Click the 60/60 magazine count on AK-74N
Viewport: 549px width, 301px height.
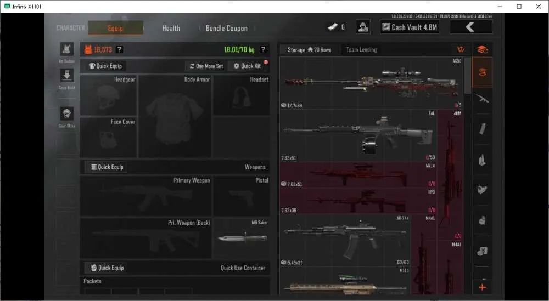point(402,262)
